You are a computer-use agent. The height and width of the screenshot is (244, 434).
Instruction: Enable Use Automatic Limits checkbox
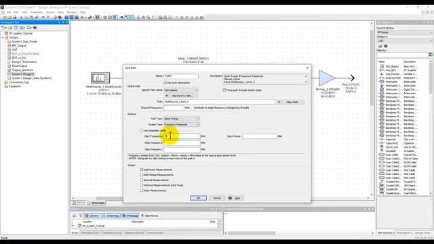[142, 130]
